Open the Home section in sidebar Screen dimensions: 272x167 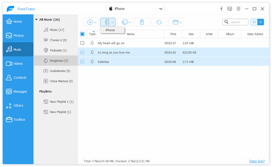pyautogui.click(x=18, y=22)
